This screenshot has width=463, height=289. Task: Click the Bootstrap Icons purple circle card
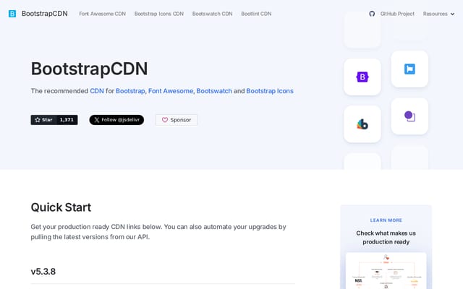pos(409,116)
